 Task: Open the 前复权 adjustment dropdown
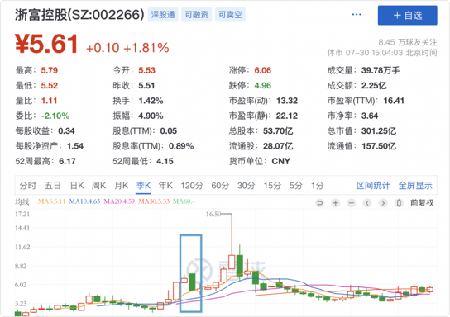[422, 203]
